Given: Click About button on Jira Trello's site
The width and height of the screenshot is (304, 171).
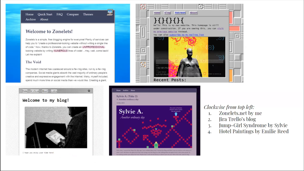Looking at the screenshot, I should click(193, 13).
